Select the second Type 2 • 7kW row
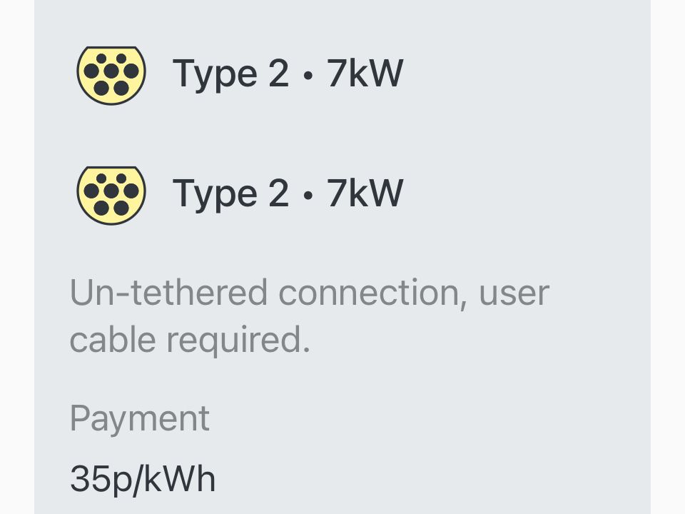 [x=287, y=194]
